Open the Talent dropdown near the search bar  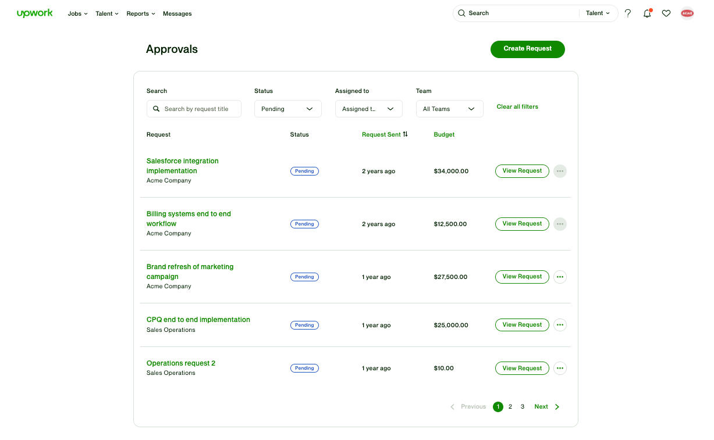[x=598, y=13]
